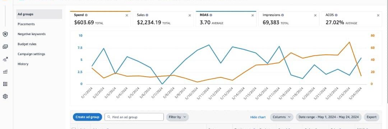The height and width of the screenshot is (129, 388).
Task: Select the Impressions metric card
Action: [289, 19]
